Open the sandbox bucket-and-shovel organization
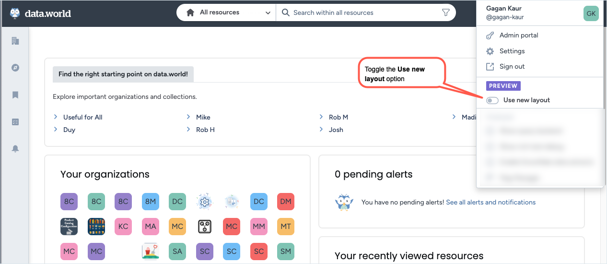Viewport: 607px width, 264px height. (x=151, y=252)
